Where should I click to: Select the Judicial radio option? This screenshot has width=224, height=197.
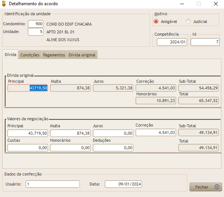pyautogui.click(x=188, y=22)
